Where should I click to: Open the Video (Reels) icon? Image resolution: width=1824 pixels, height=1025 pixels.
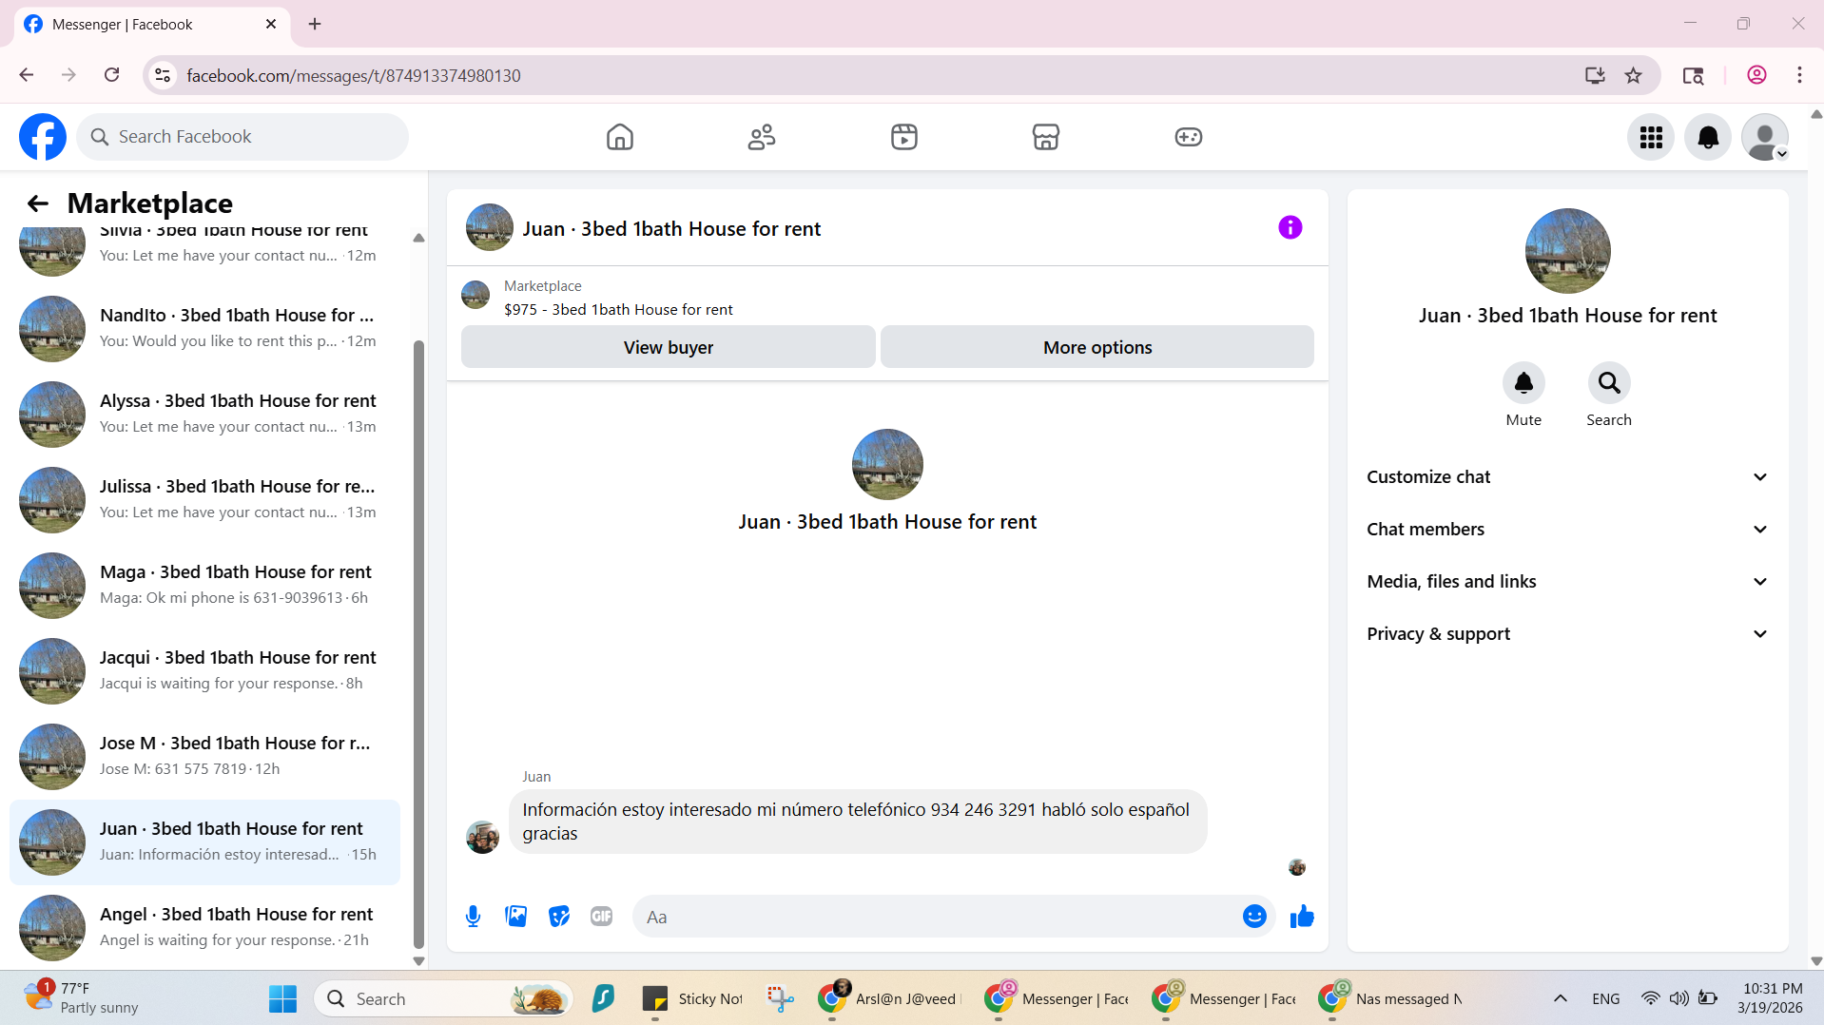pyautogui.click(x=903, y=137)
